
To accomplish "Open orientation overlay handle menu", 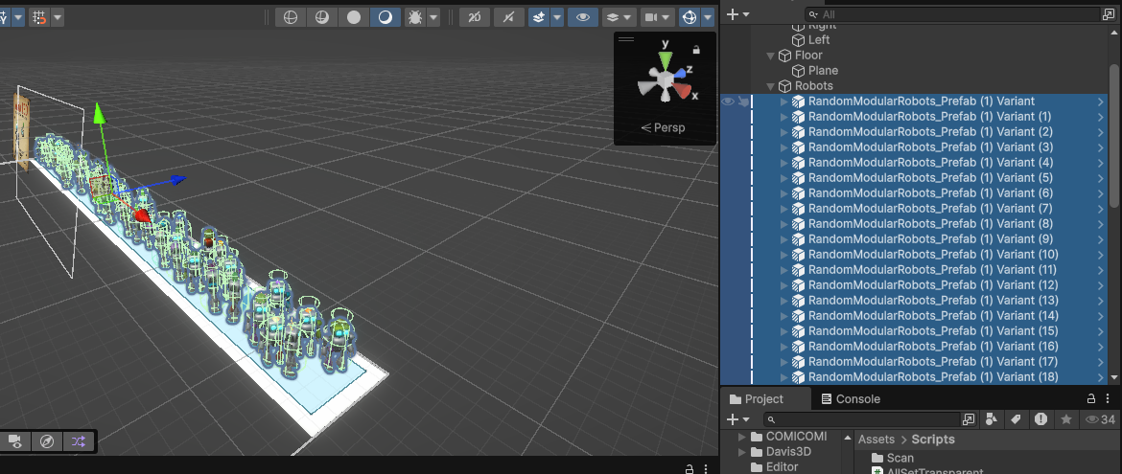I will 626,39.
